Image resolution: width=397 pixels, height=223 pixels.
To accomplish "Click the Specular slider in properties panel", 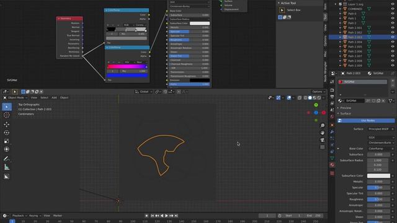I will tap(378, 188).
